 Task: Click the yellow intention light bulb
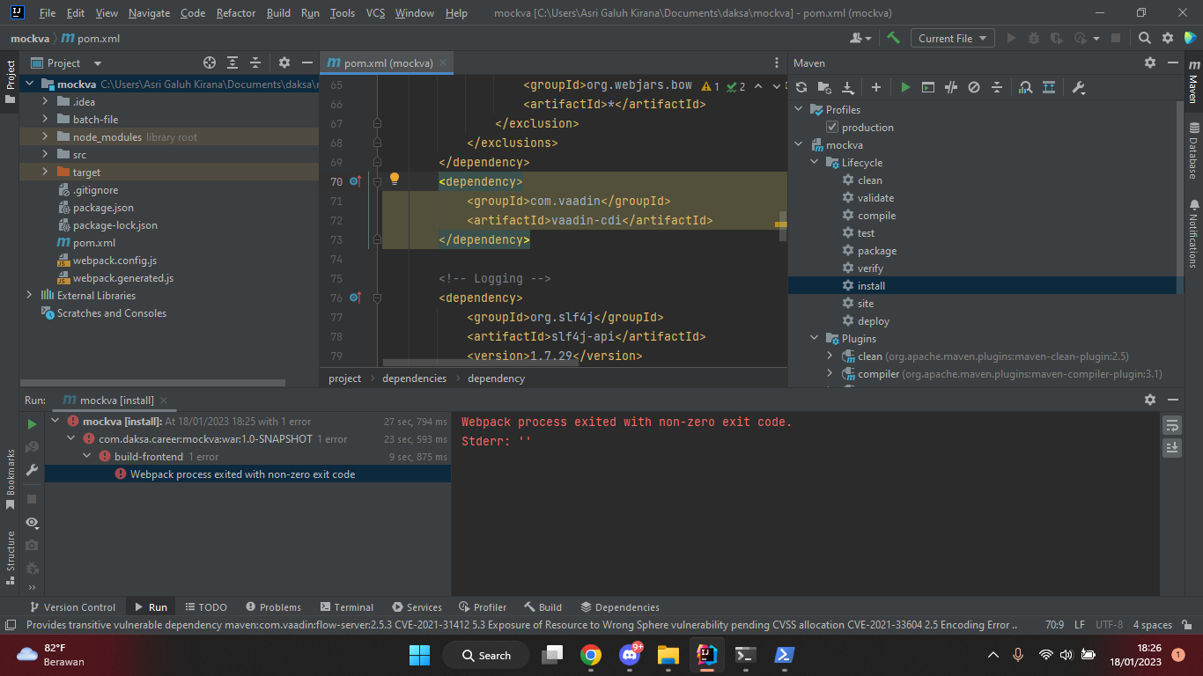[395, 179]
